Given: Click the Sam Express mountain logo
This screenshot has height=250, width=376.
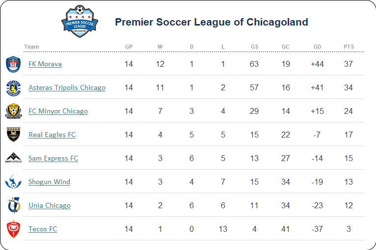Looking at the screenshot, I should [13, 158].
